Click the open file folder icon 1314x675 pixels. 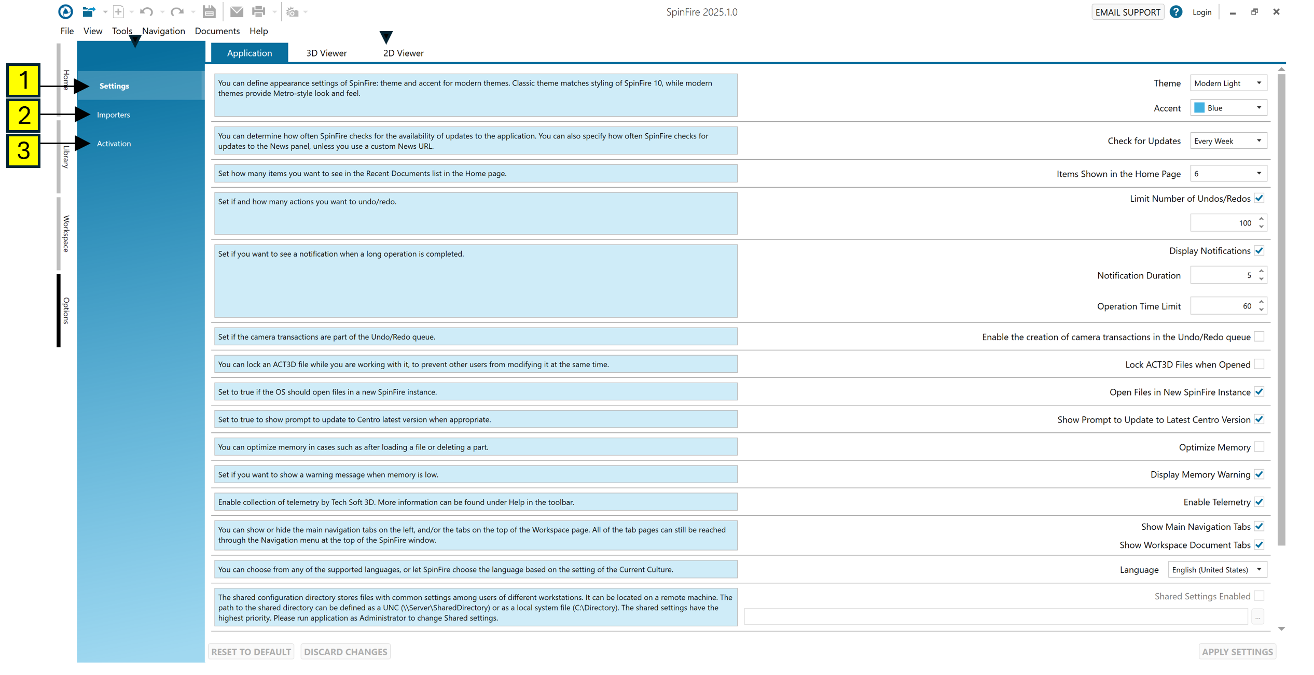[89, 11]
